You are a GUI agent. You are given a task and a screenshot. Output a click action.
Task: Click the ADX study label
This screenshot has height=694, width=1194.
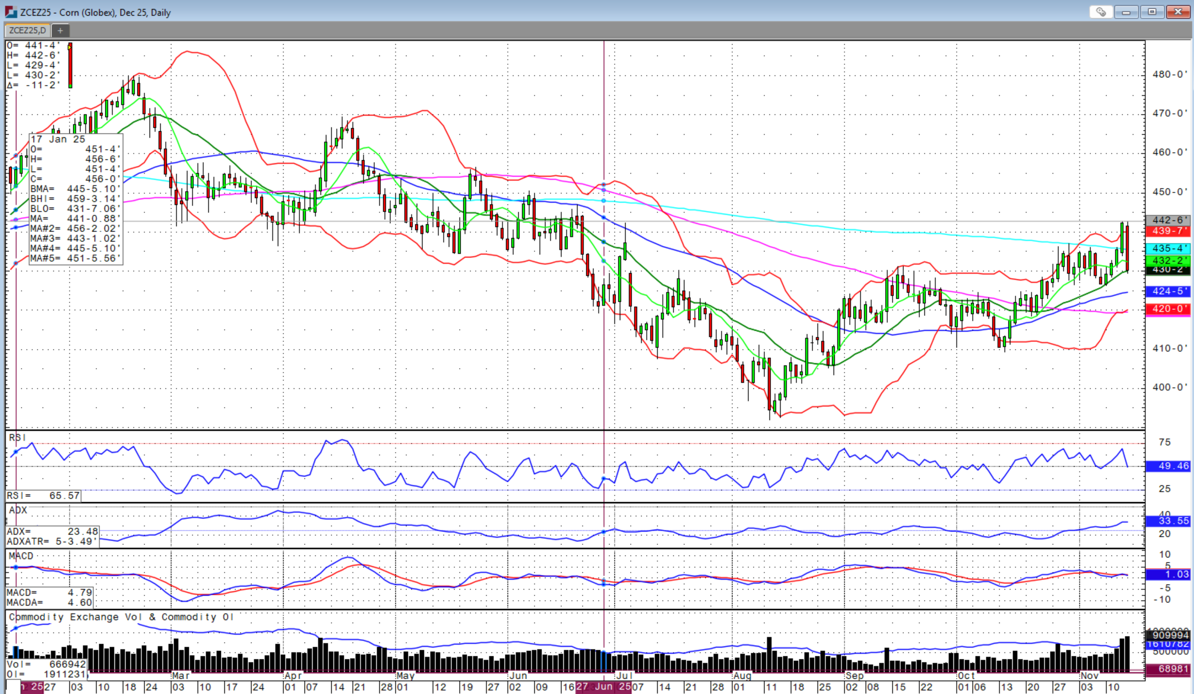18,510
